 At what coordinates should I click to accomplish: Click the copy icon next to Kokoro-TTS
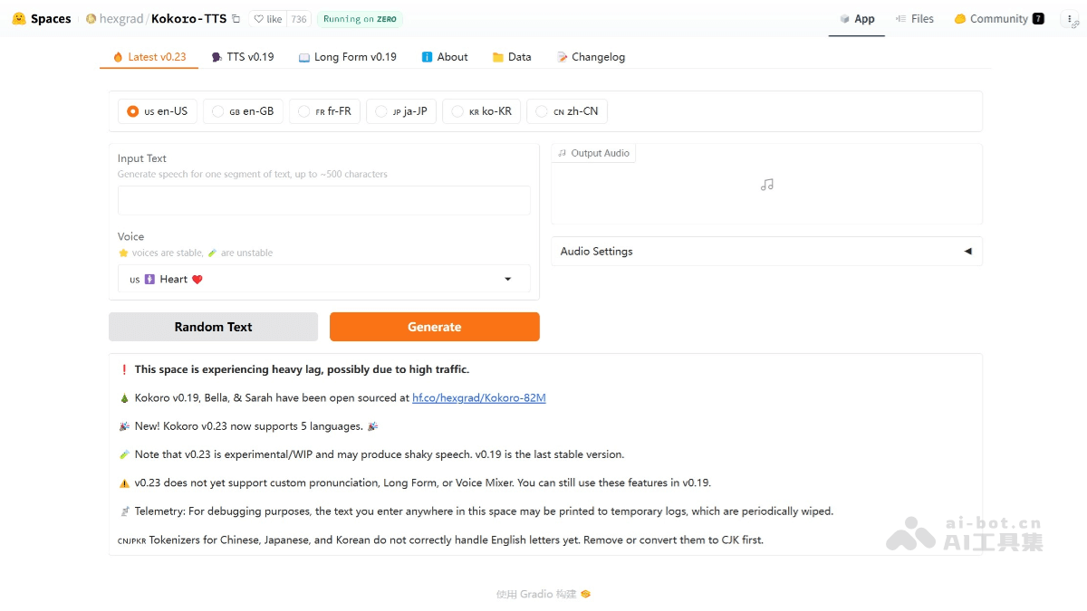tap(236, 19)
